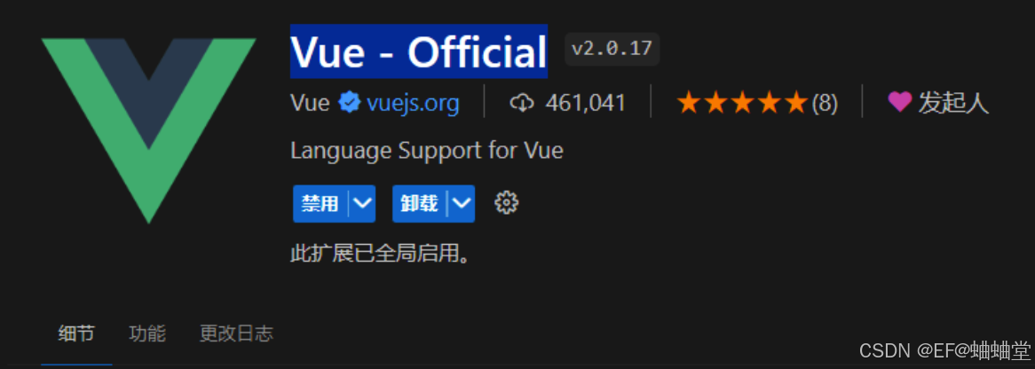The width and height of the screenshot is (1035, 369).
Task: Click the pink heart sponsor icon
Action: [900, 102]
